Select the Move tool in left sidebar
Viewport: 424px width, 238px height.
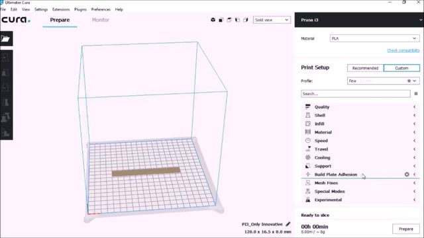pos(6,58)
